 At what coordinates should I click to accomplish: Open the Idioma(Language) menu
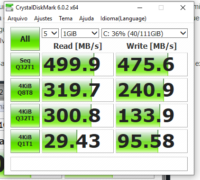pyautogui.click(x=123, y=18)
